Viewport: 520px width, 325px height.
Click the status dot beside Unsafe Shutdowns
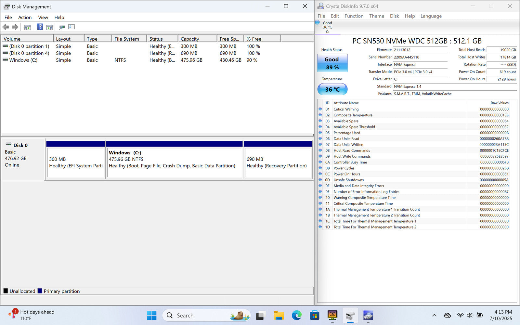click(x=320, y=180)
